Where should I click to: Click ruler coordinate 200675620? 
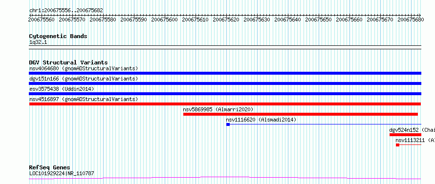226,20
